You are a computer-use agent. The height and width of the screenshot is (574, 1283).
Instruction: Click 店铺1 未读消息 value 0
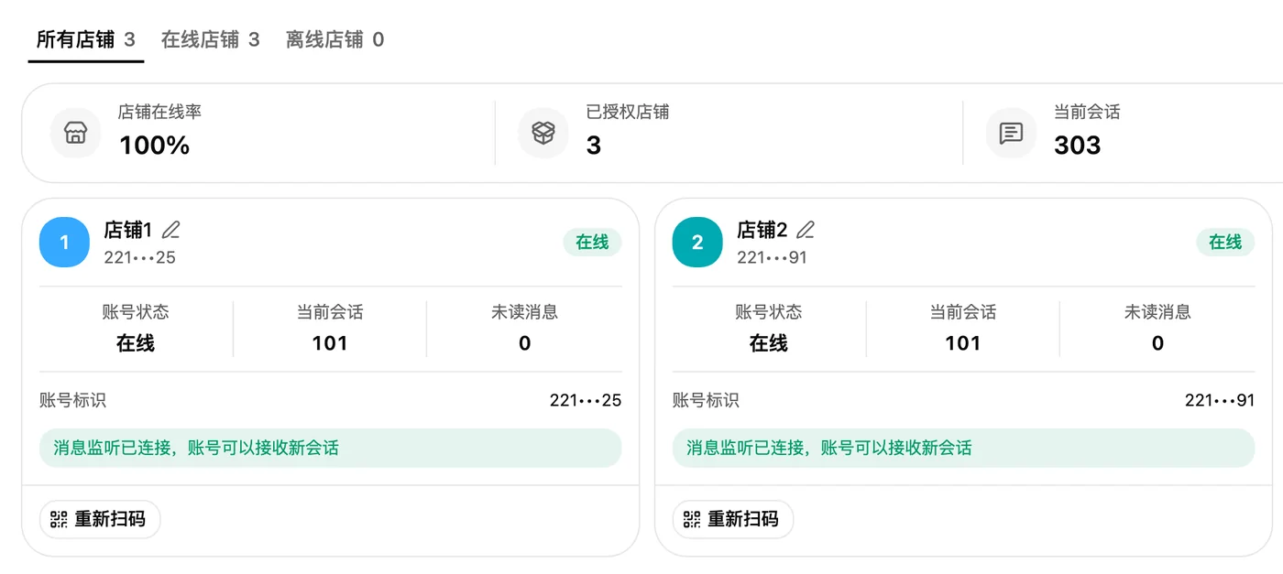(524, 343)
